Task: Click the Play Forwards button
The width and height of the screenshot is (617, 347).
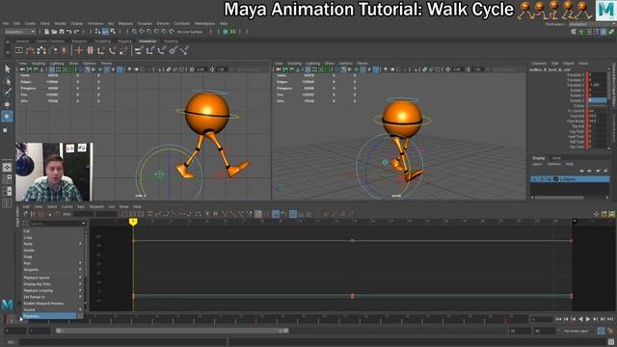Action: [588, 319]
